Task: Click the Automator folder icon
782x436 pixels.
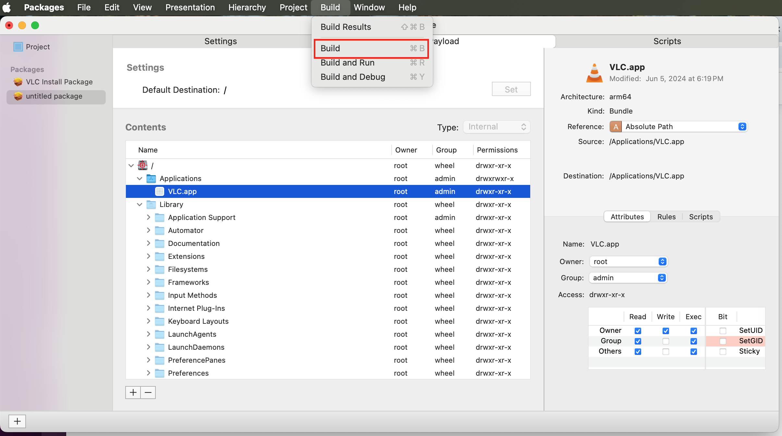Action: coord(160,230)
